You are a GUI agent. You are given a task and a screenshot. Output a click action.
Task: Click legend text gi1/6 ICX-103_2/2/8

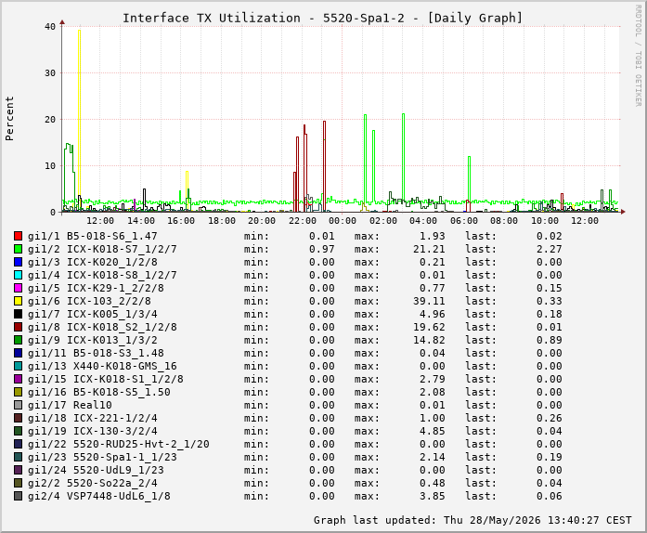(x=89, y=301)
